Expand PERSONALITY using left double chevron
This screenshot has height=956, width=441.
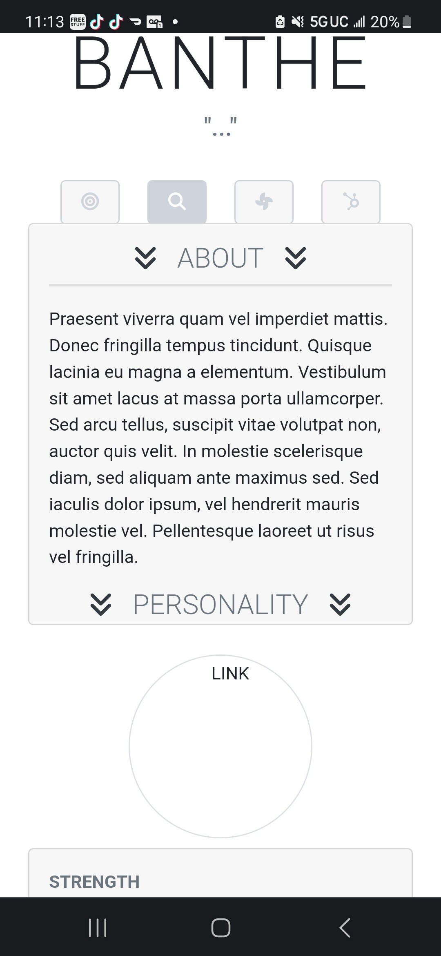[x=100, y=605]
